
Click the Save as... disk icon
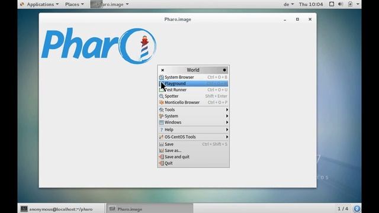pos(161,150)
